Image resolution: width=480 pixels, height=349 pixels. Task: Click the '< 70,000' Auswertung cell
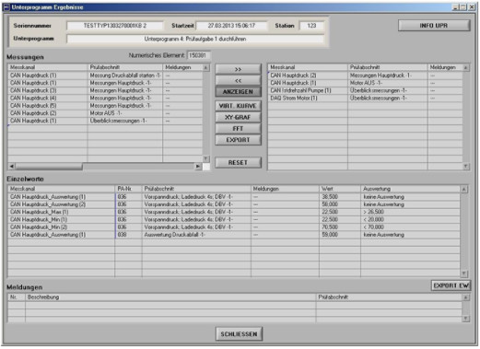coord(410,227)
